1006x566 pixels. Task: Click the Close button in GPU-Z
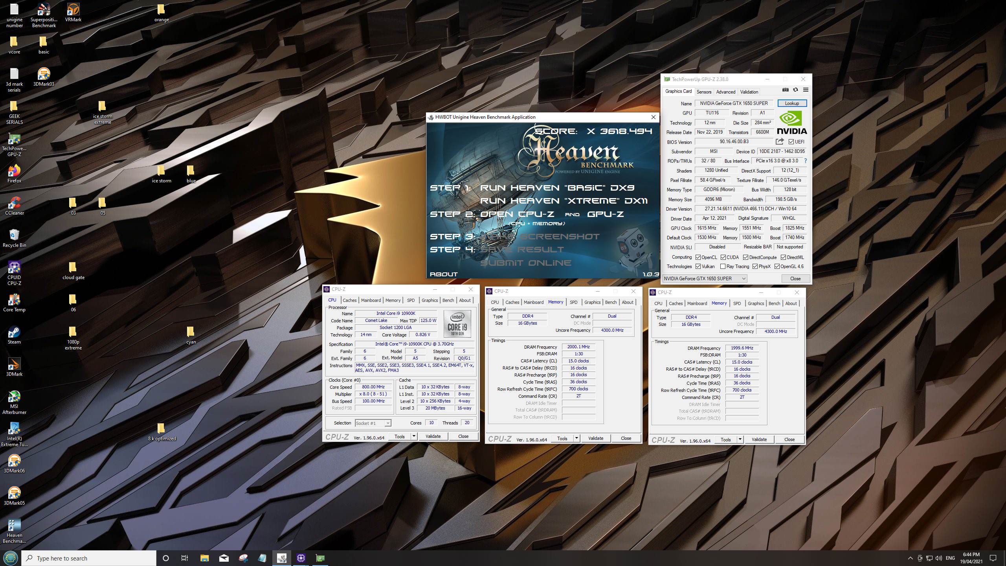795,278
